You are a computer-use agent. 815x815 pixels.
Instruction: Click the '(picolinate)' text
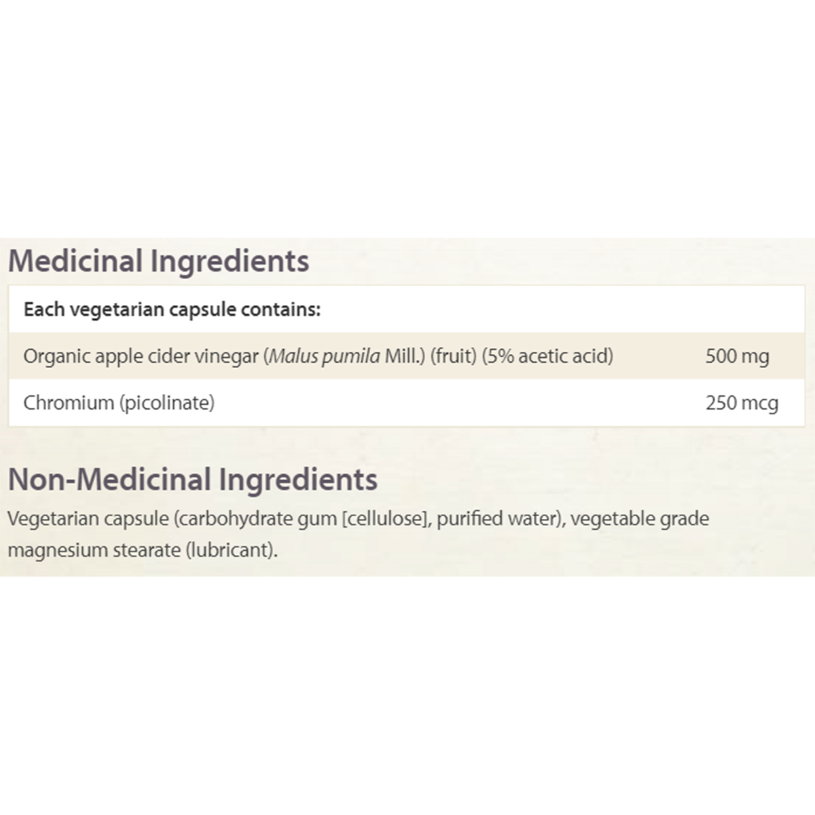click(167, 403)
